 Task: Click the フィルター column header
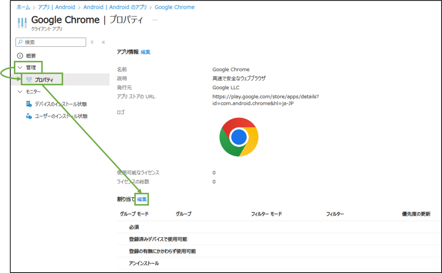(x=335, y=214)
